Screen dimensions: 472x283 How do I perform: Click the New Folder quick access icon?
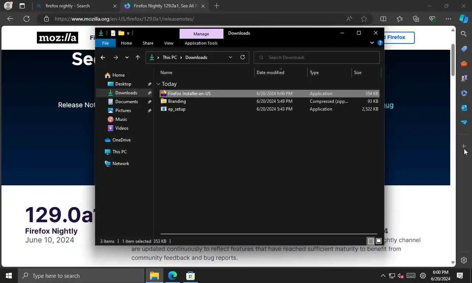coord(121,33)
